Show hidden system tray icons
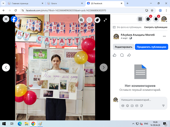 point(133,124)
